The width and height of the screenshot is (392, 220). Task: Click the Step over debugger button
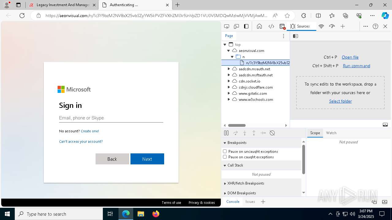pyautogui.click(x=236, y=133)
